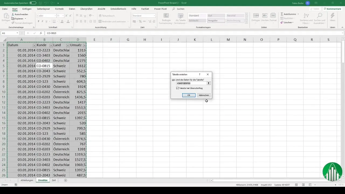Click the Ideen lightning icon
345x194 pixels.
coord(333,16)
